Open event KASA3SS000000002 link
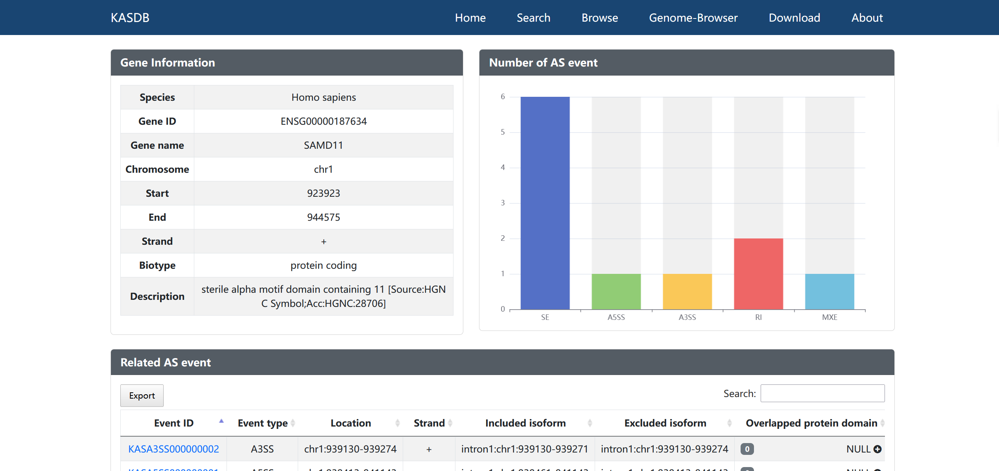The image size is (999, 471). pyautogui.click(x=173, y=449)
